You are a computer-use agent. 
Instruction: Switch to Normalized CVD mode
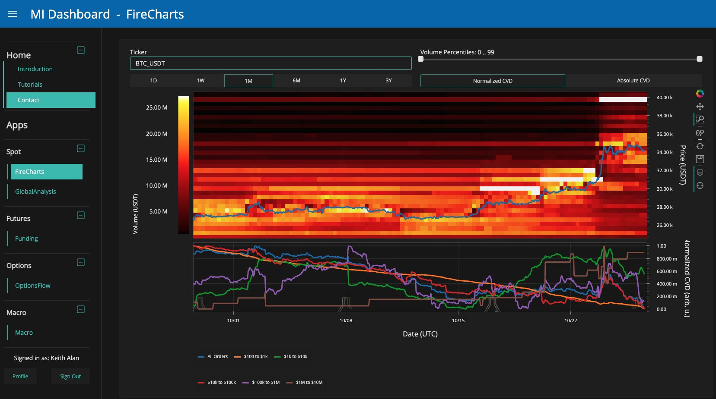[x=492, y=81]
